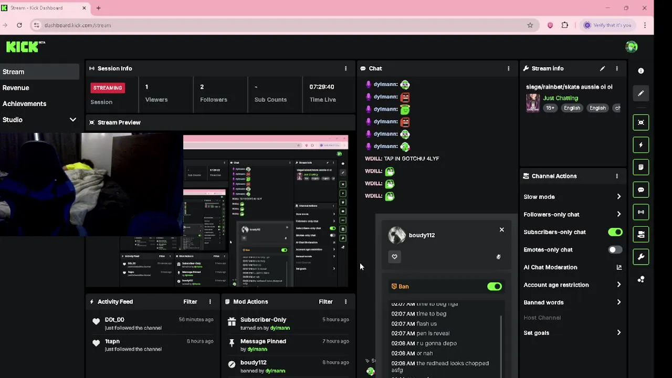
Task: Go to Revenue in the left navigation
Action: (x=16, y=88)
